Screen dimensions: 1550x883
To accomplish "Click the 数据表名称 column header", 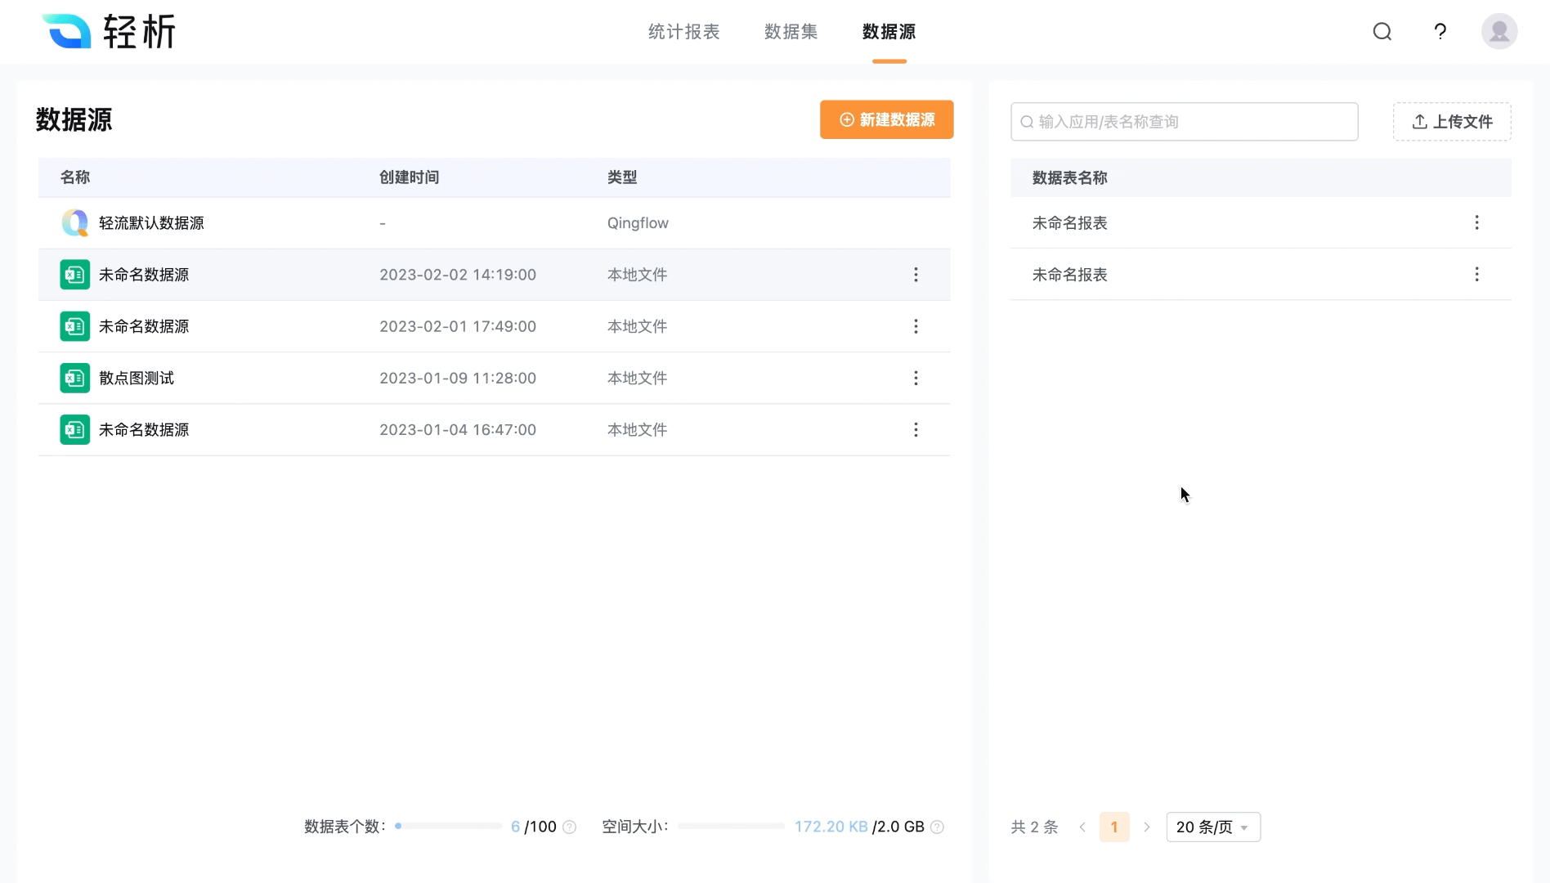I will [1069, 177].
